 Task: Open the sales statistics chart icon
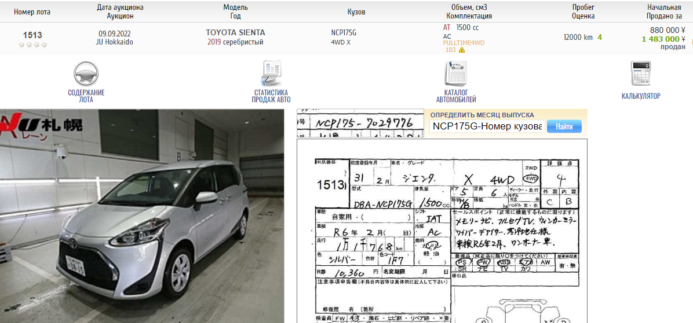point(271,73)
